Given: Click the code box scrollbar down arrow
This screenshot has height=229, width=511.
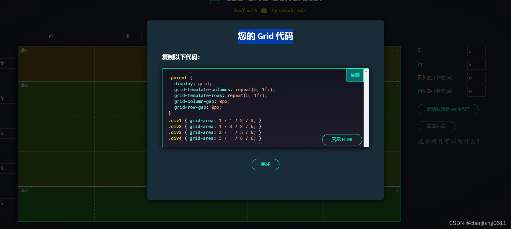Looking at the screenshot, I should coord(366,144).
